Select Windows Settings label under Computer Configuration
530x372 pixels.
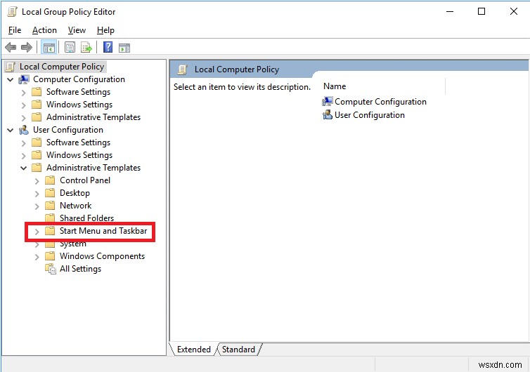pos(79,105)
